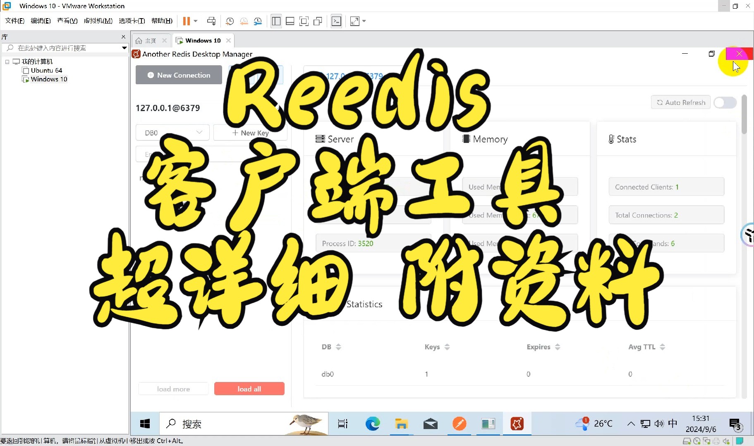754x446 pixels.
Task: Click the New Key button
Action: tap(250, 133)
